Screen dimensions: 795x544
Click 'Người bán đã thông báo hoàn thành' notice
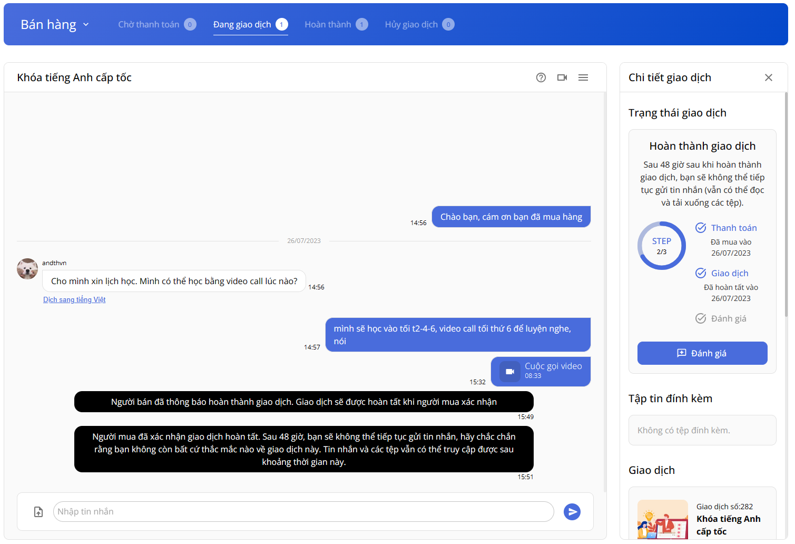tap(304, 402)
